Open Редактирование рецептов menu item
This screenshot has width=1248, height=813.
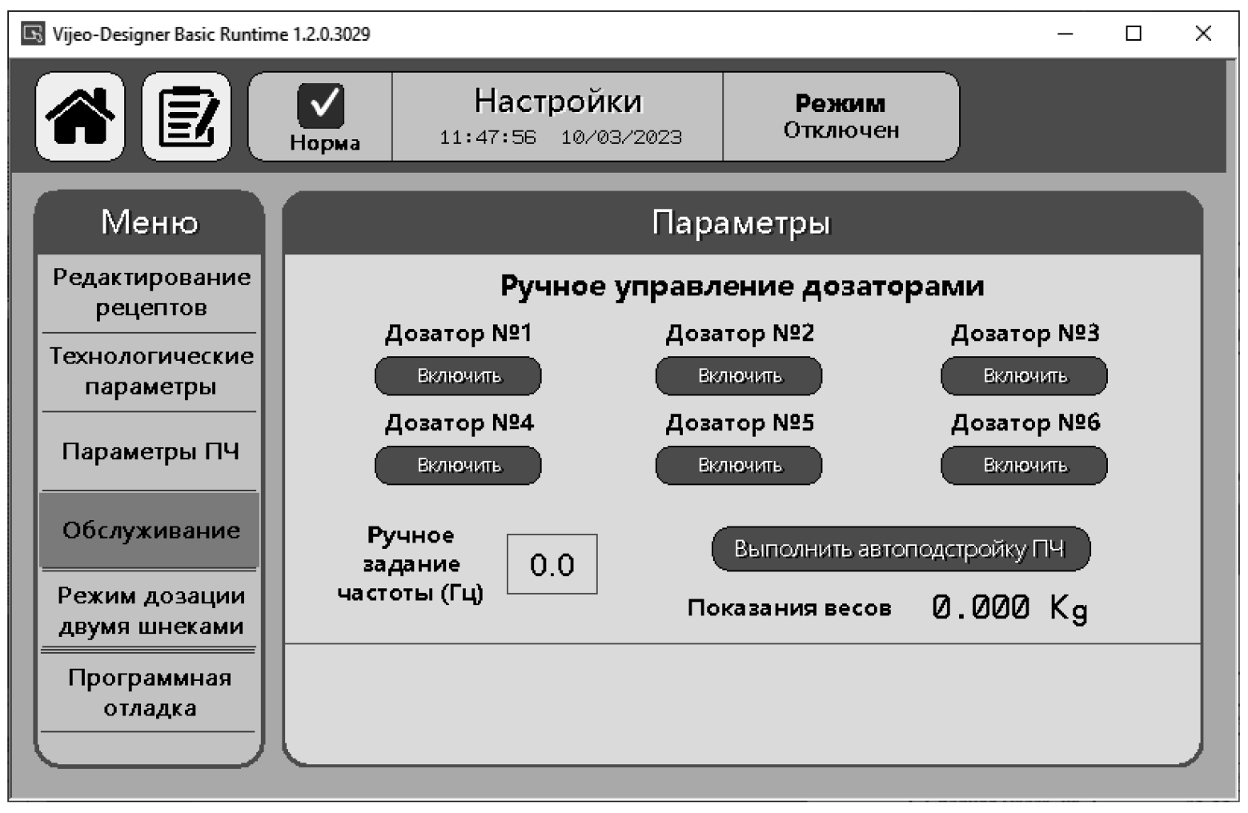pos(150,293)
